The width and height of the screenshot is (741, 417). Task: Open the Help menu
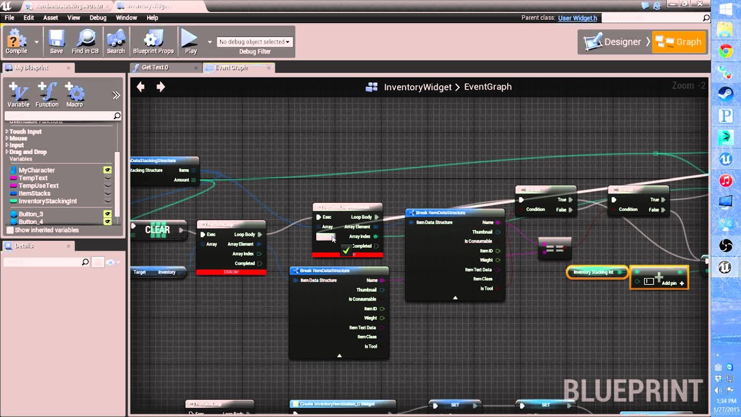coord(152,18)
